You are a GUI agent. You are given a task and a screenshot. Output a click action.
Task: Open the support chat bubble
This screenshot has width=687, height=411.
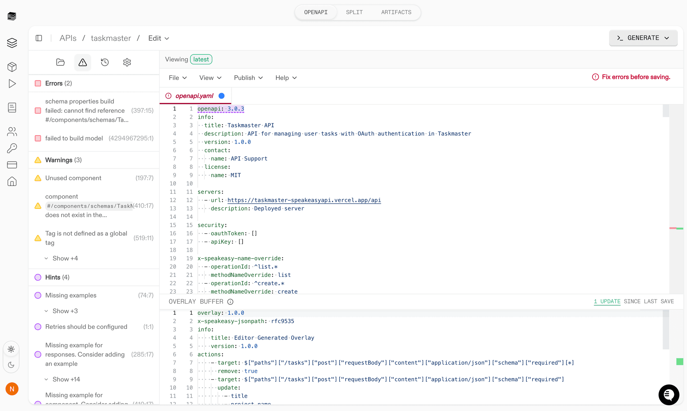click(x=669, y=395)
